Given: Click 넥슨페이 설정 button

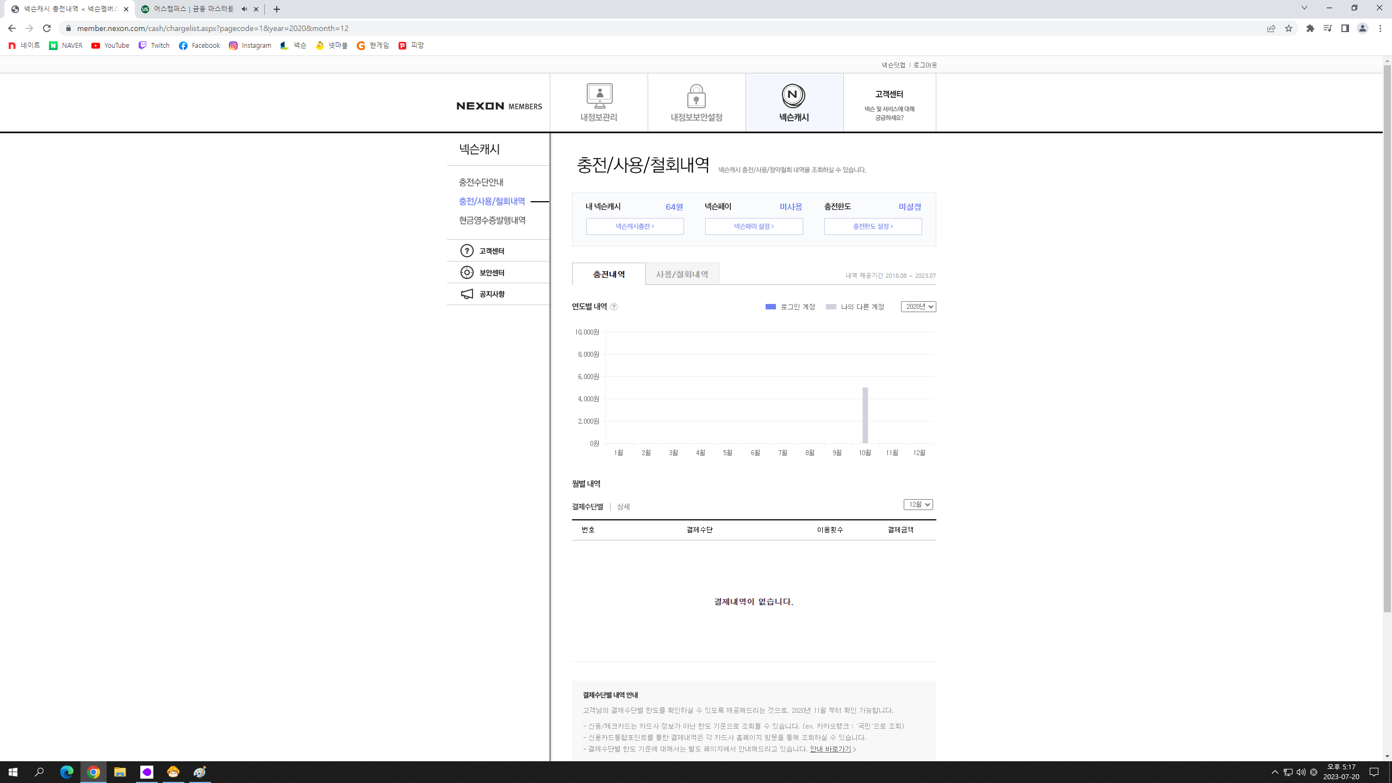Looking at the screenshot, I should point(754,226).
